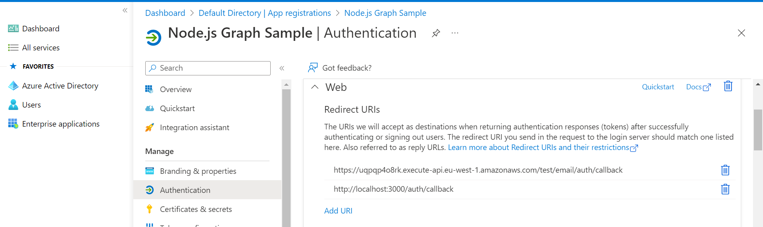Click the resource menu scroll up arrow
The width and height of the screenshot is (763, 227).
click(x=286, y=85)
